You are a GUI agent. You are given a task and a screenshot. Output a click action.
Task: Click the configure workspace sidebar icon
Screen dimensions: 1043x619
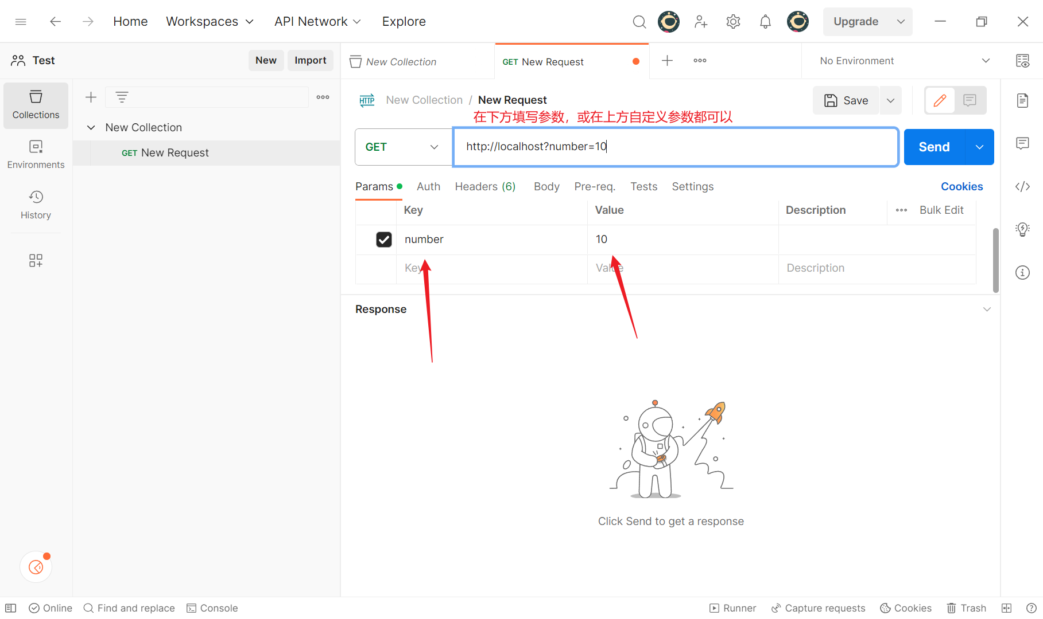[x=36, y=261]
